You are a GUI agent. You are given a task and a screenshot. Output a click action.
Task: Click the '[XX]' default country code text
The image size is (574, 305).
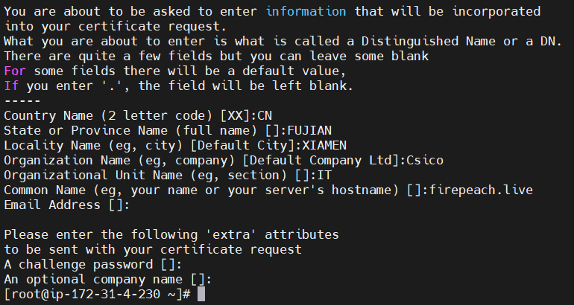[235, 116]
